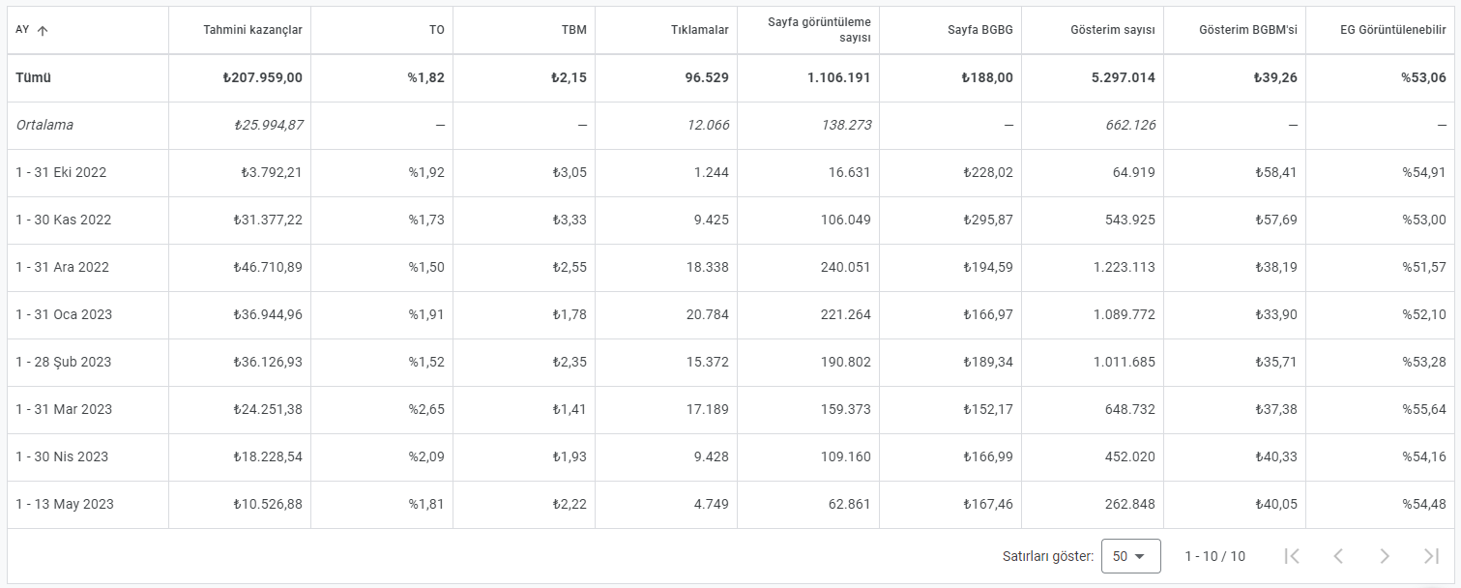
Task: Sort by Tahmini kazançlar column
Action: (252, 30)
